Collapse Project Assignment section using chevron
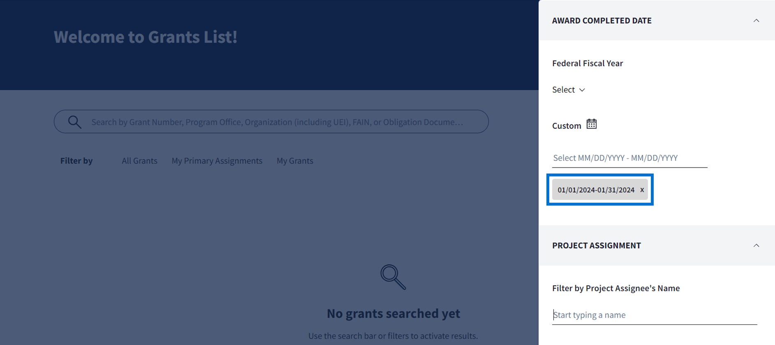 pos(756,246)
